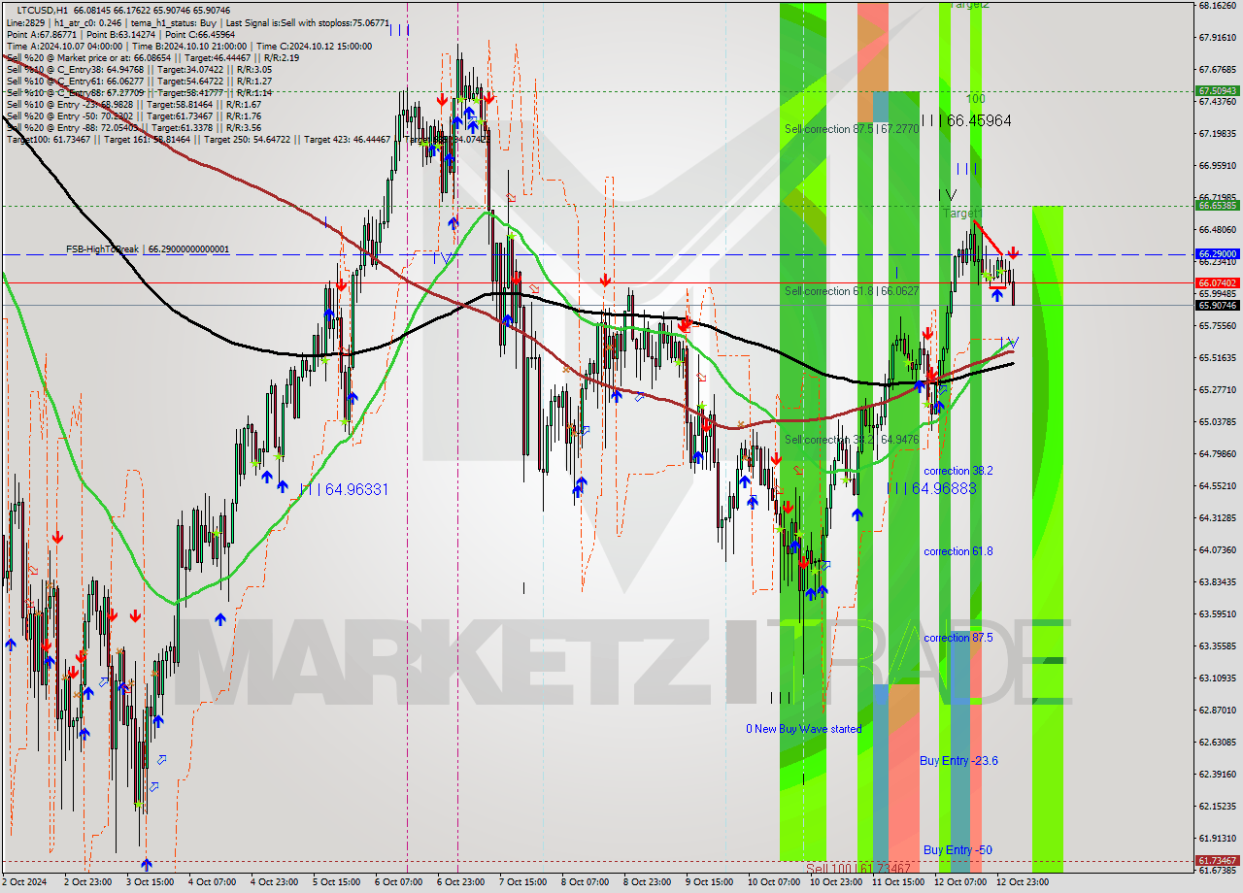This screenshot has width=1243, height=893.
Task: Click the 'Line:2829 | h1_atr_c0' status line
Action: point(198,22)
